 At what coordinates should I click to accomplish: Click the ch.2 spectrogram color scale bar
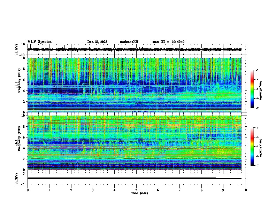(252, 147)
